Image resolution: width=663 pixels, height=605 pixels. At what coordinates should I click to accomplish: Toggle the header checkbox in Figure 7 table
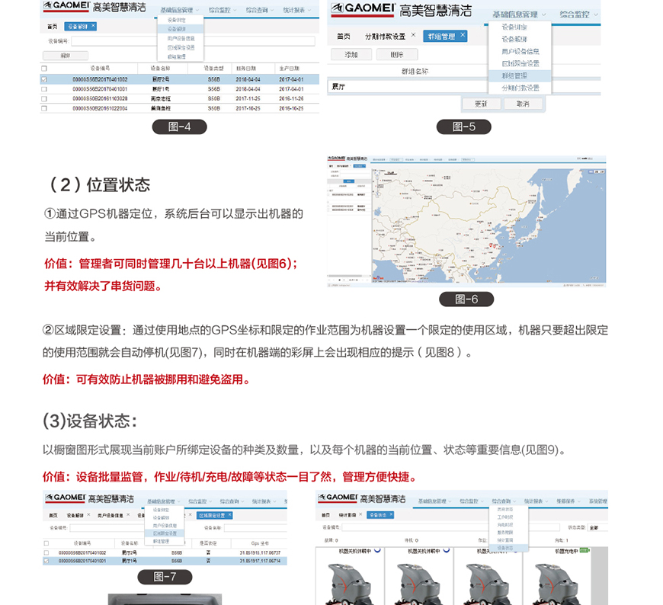(46, 543)
